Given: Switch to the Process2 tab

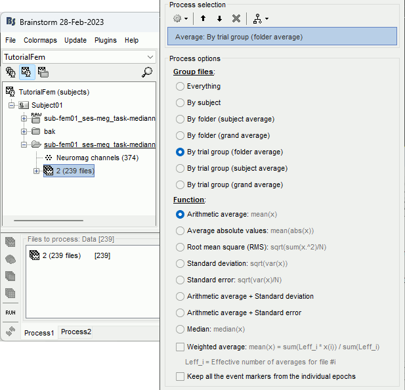Looking at the screenshot, I should pos(76,332).
